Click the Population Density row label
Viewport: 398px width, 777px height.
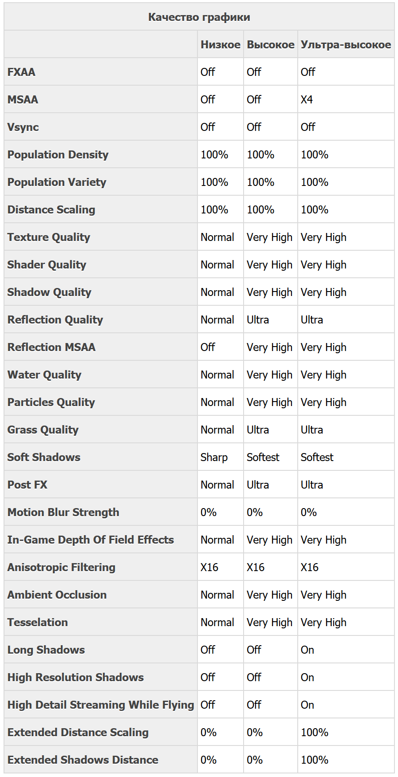coord(58,154)
